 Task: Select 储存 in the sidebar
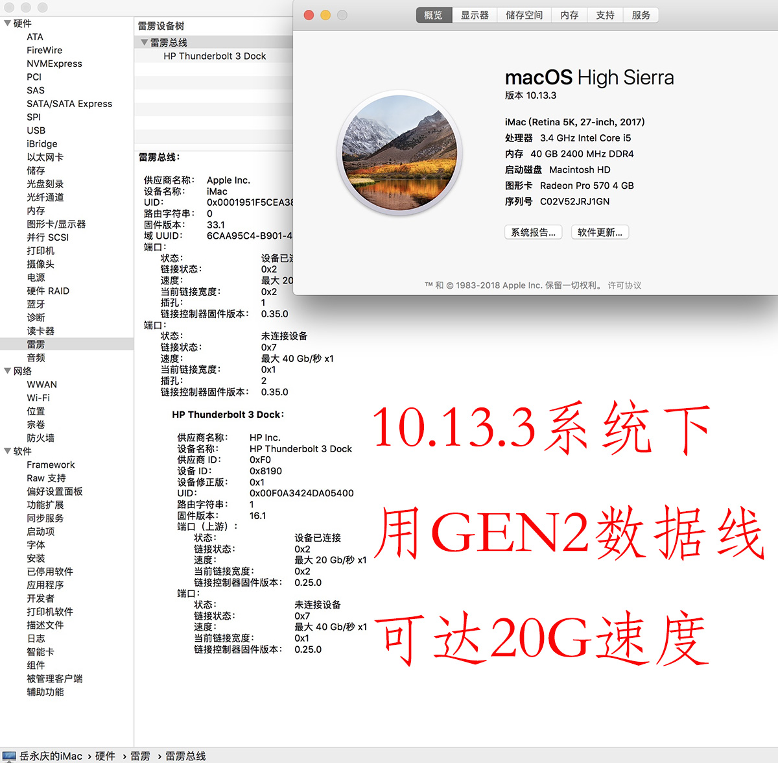click(36, 171)
